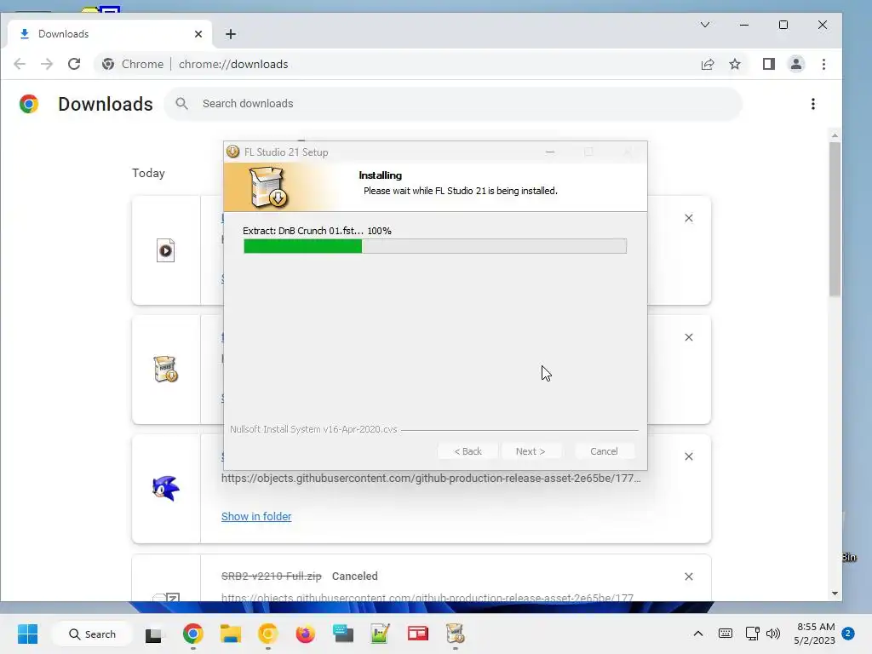Click the Chrome back arrow
The image size is (872, 654).
point(20,64)
